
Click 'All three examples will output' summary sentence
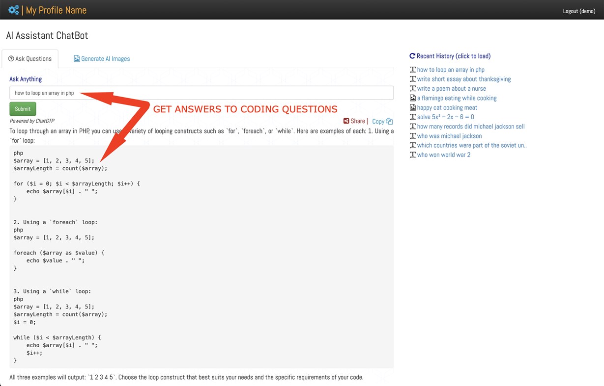click(x=186, y=377)
